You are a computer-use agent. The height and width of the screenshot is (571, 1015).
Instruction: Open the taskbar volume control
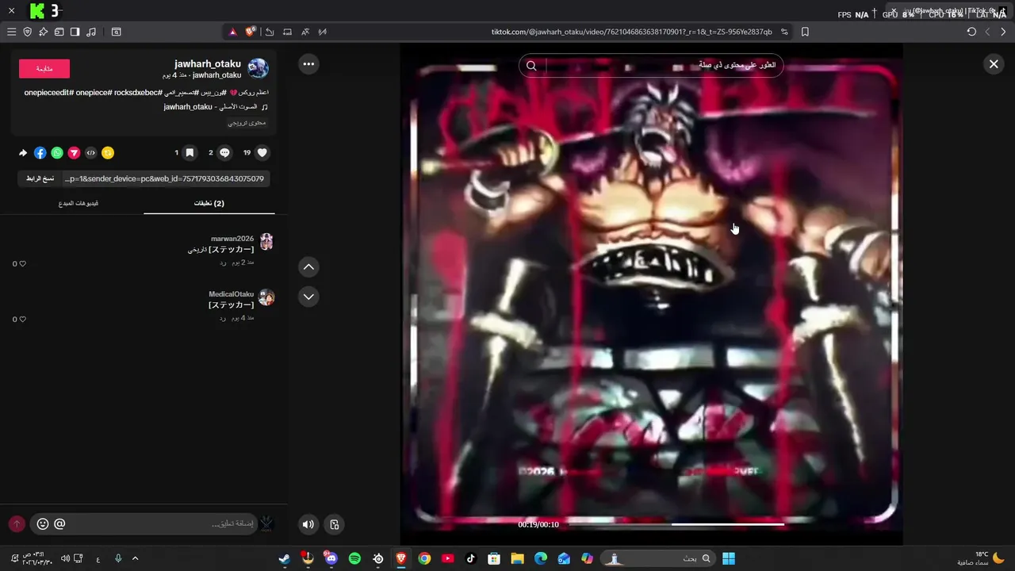pos(65,558)
